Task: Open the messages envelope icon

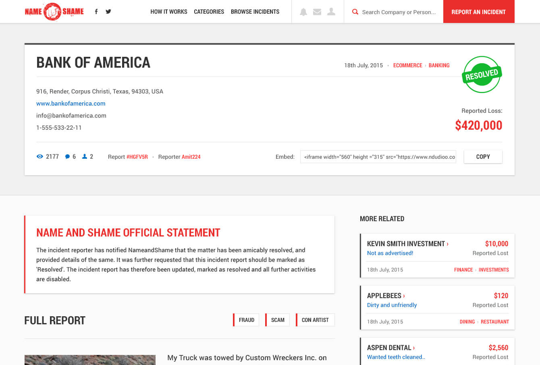Action: pos(317,12)
